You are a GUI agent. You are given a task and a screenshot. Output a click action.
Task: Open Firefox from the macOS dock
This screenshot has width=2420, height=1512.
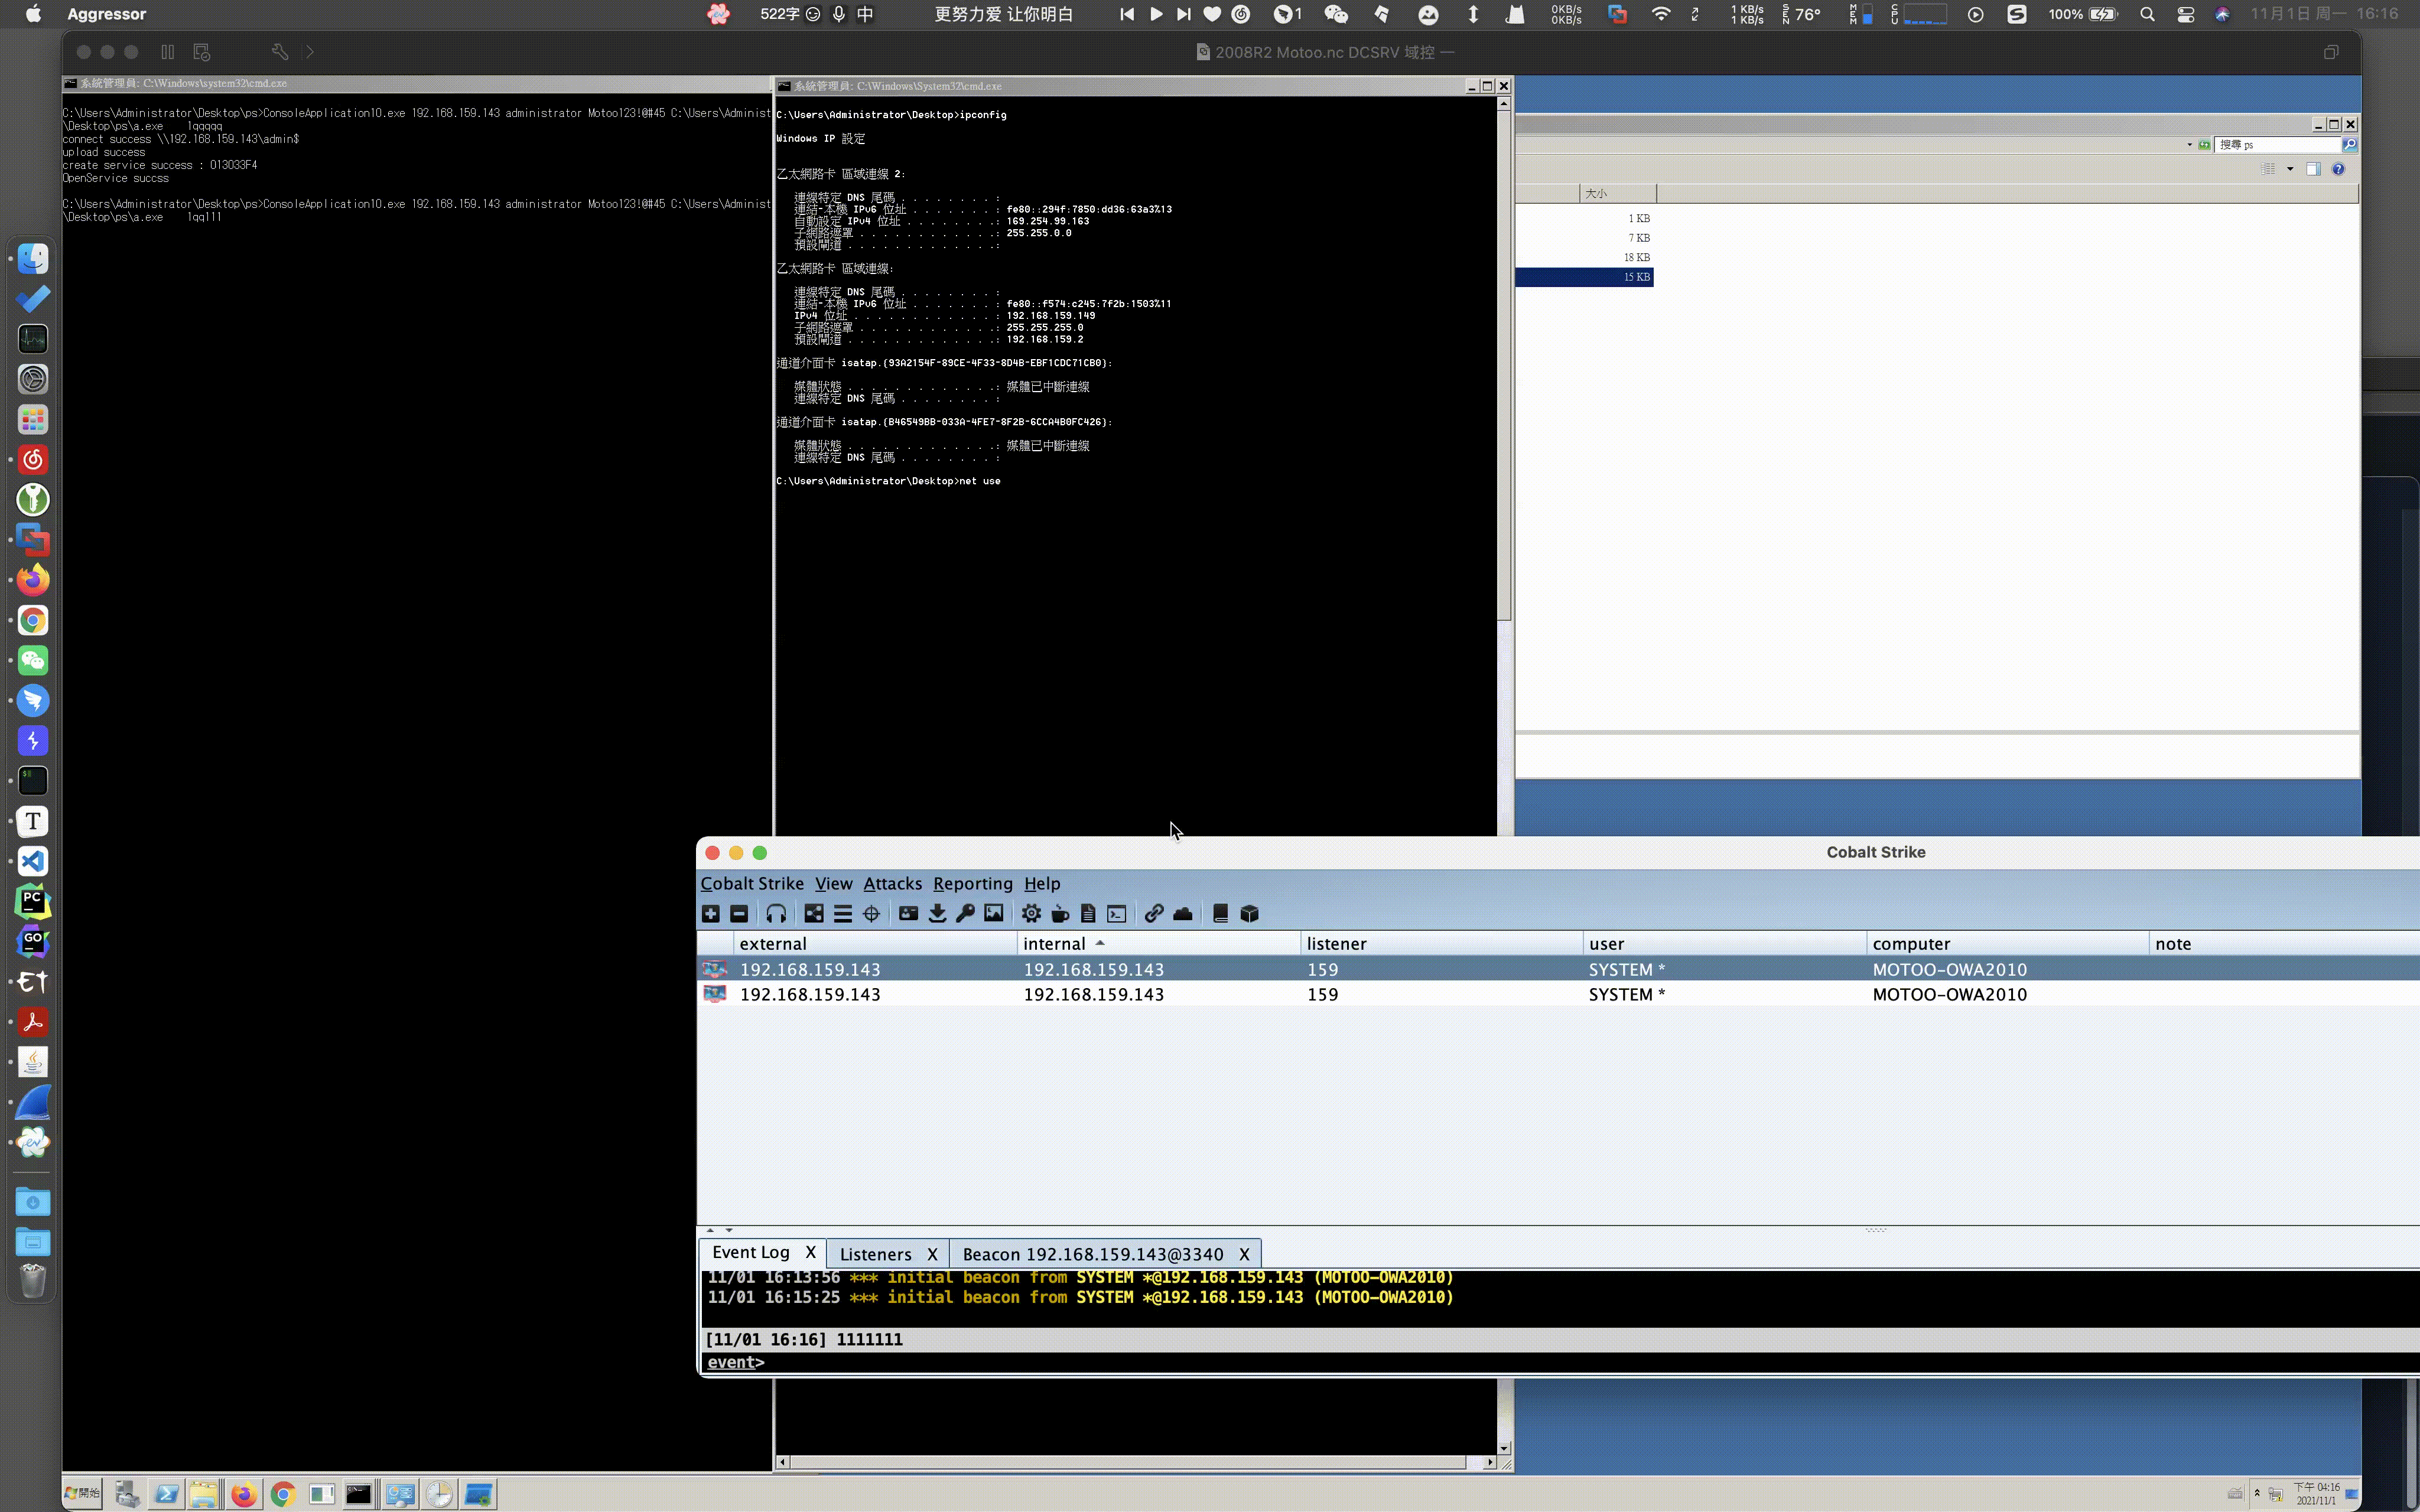point(33,580)
